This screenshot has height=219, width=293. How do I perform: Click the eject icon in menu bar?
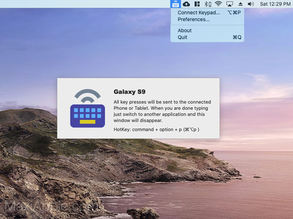coord(240,4)
